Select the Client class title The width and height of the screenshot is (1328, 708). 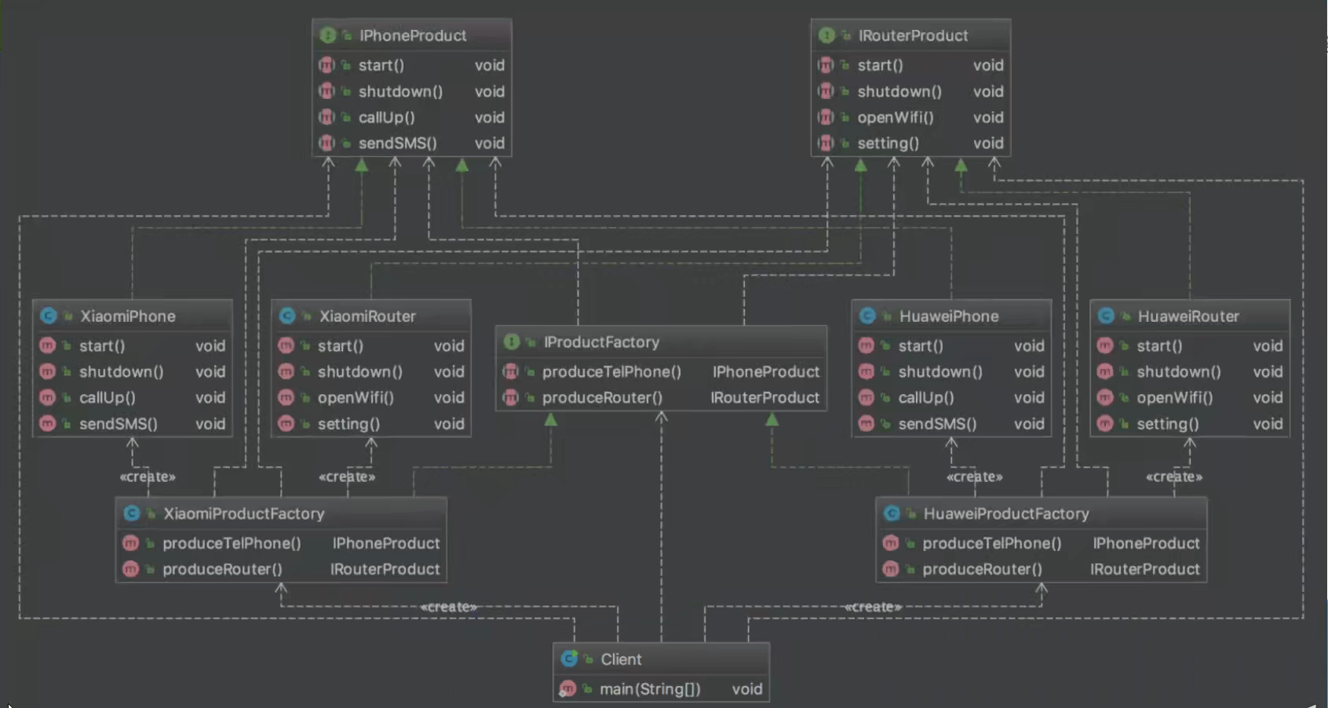621,659
